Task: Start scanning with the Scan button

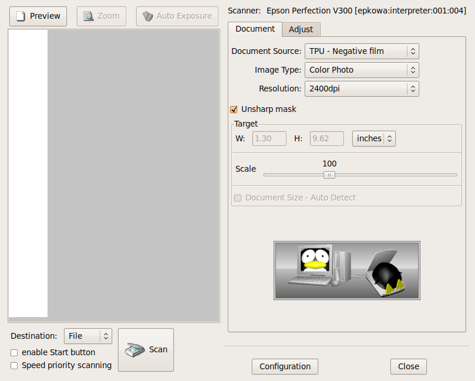Action: [146, 350]
